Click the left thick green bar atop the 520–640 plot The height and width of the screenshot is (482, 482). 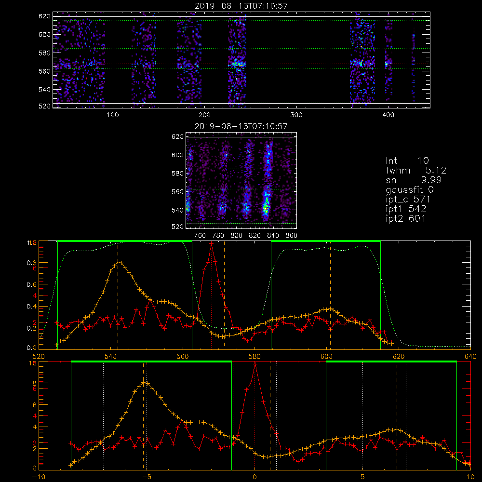pos(125,241)
